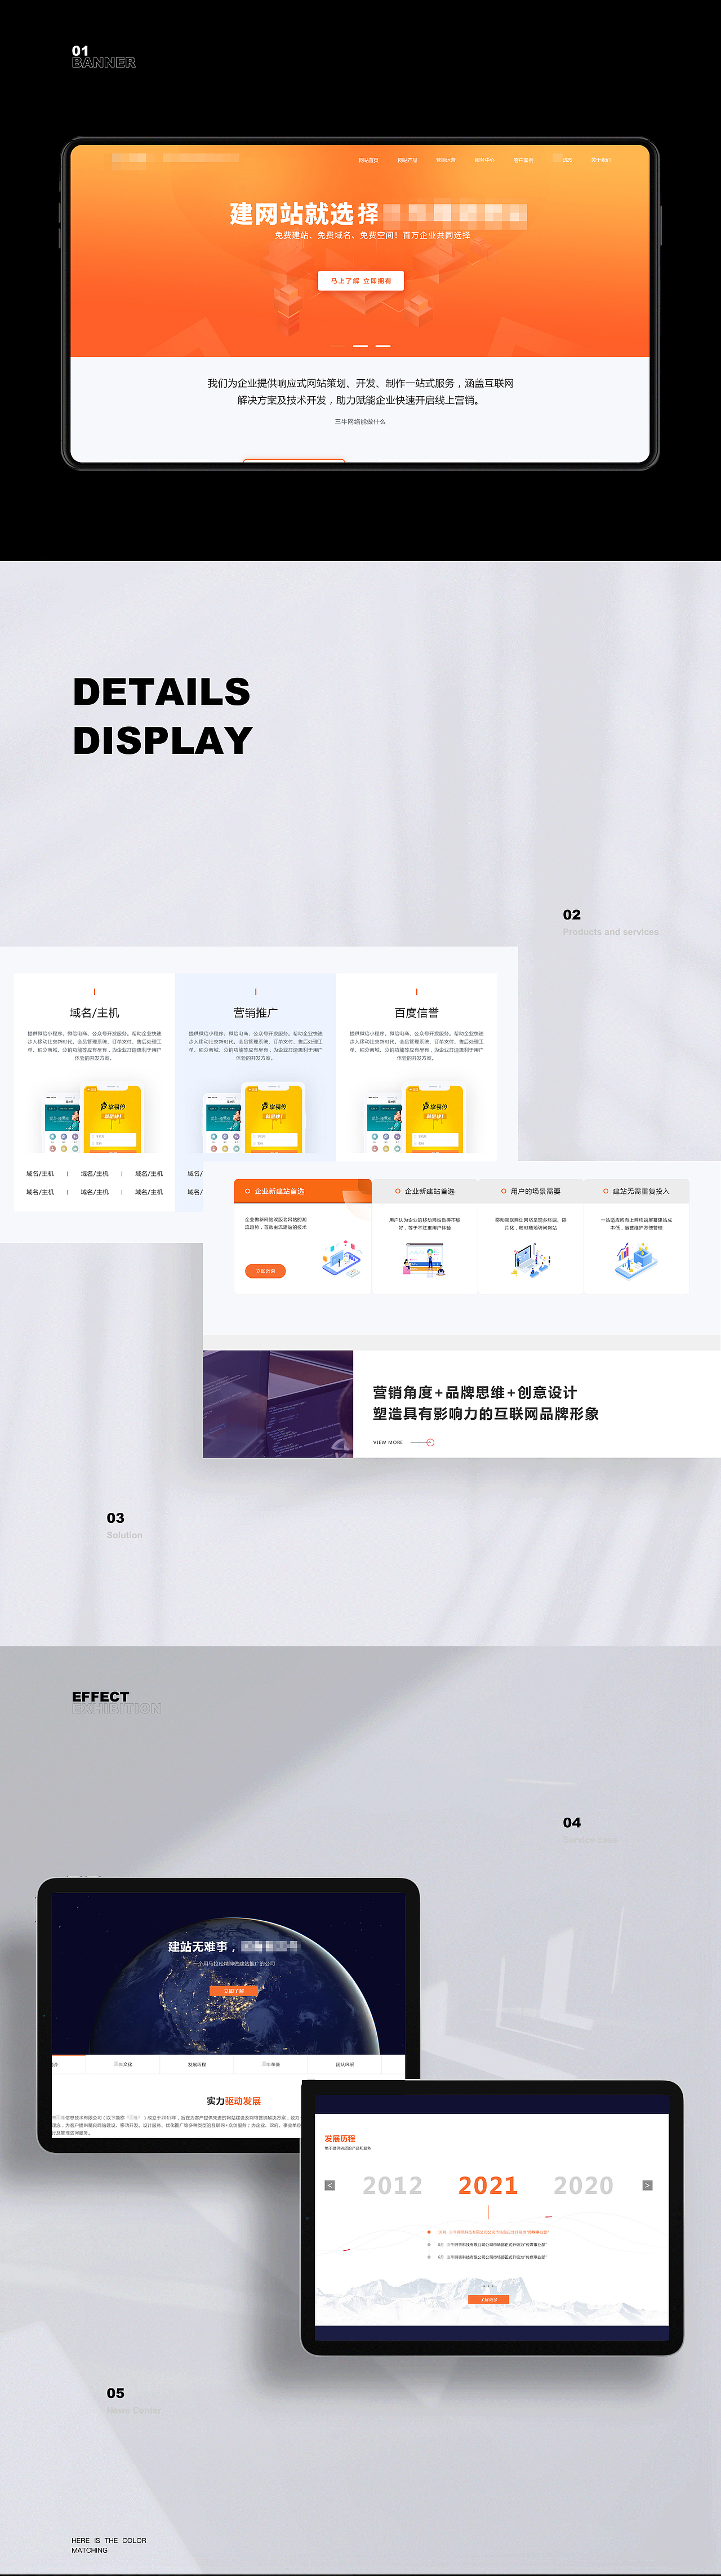The width and height of the screenshot is (721, 2576).
Task: Click the left arrow of the year timeline
Action: pyautogui.click(x=330, y=2185)
